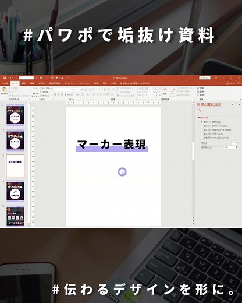The image size is (242, 303).
Task: Switch to the Design (デザイン) tab
Action: click(42, 83)
